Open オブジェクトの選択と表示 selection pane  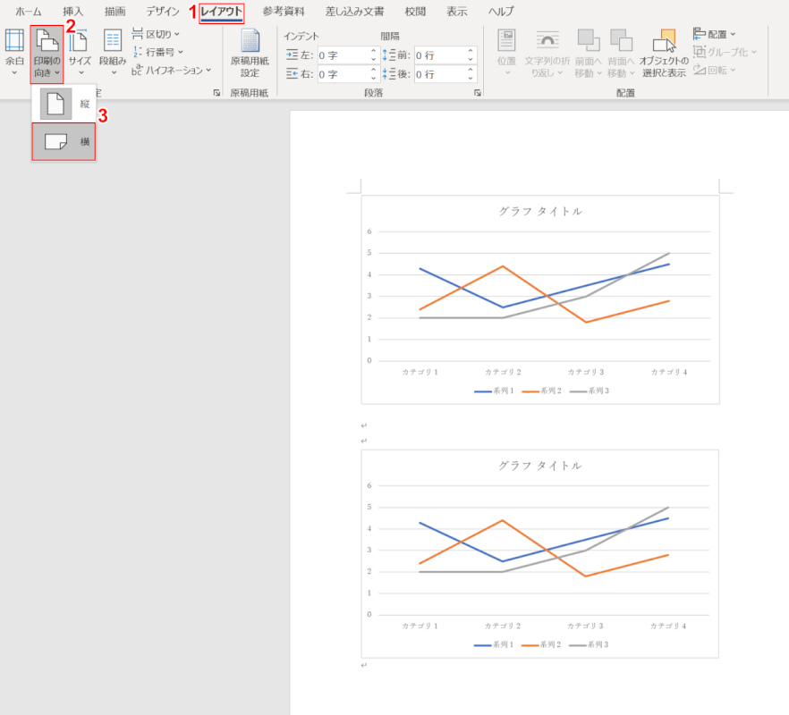click(x=664, y=52)
